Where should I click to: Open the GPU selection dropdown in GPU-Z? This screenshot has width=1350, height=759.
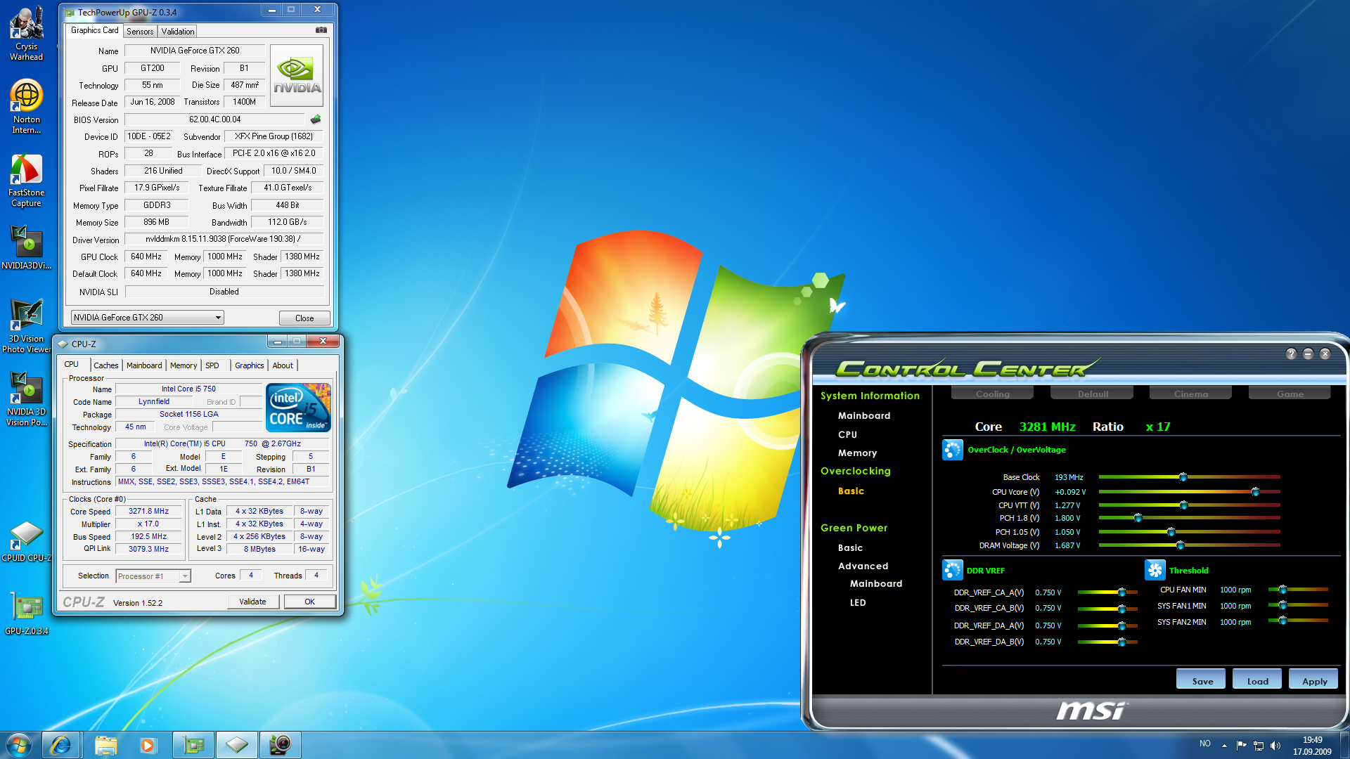[218, 318]
